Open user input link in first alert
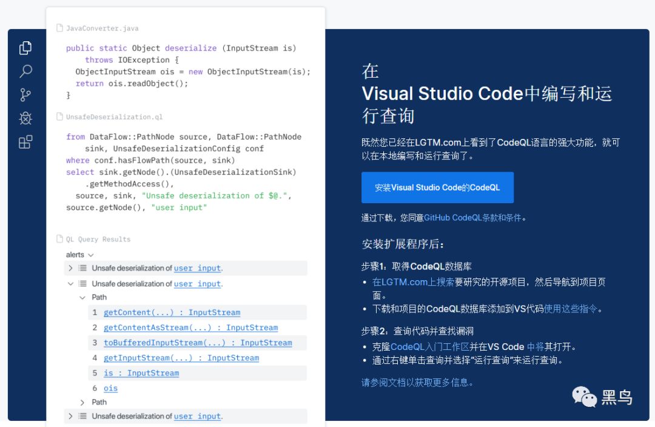655x427 pixels. pos(197,268)
